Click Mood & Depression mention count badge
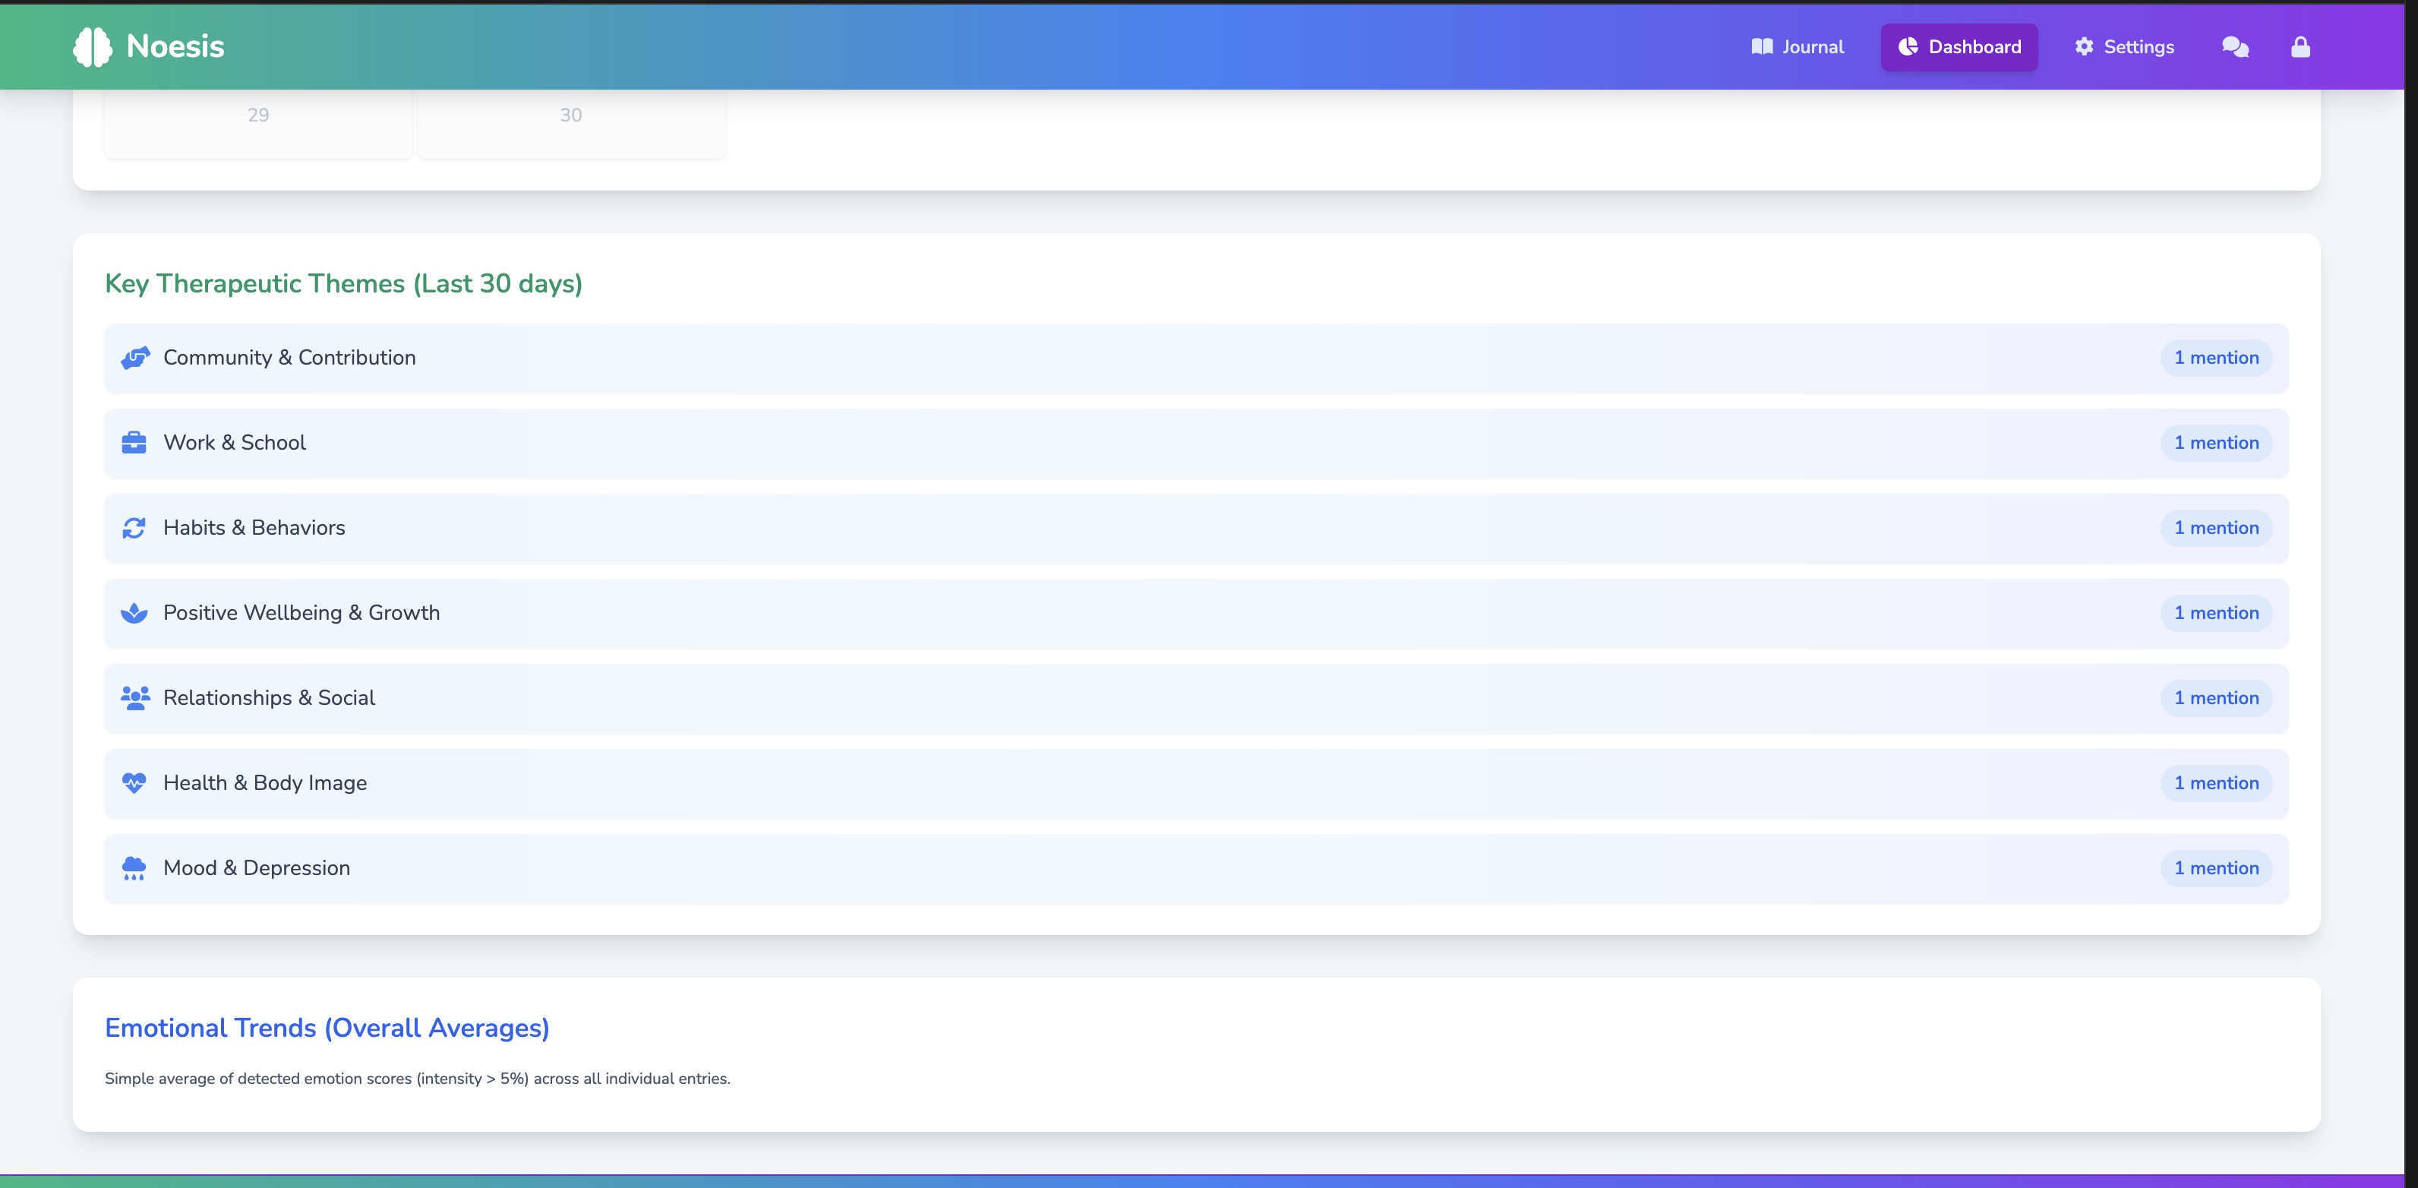 pyautogui.click(x=2215, y=867)
